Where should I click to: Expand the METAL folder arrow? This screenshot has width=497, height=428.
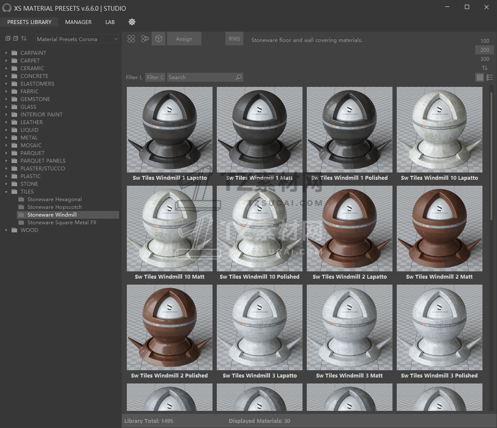(x=6, y=138)
